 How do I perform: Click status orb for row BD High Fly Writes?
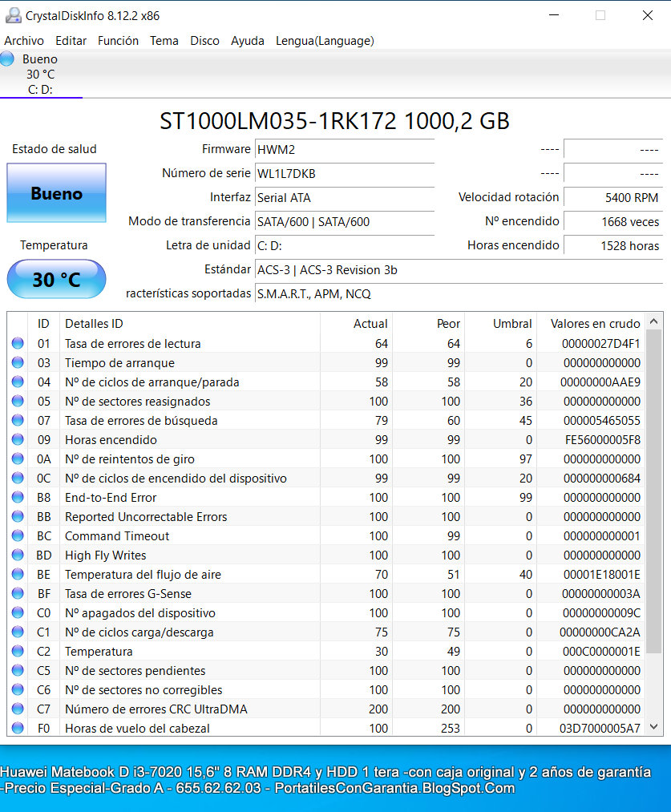coord(18,554)
